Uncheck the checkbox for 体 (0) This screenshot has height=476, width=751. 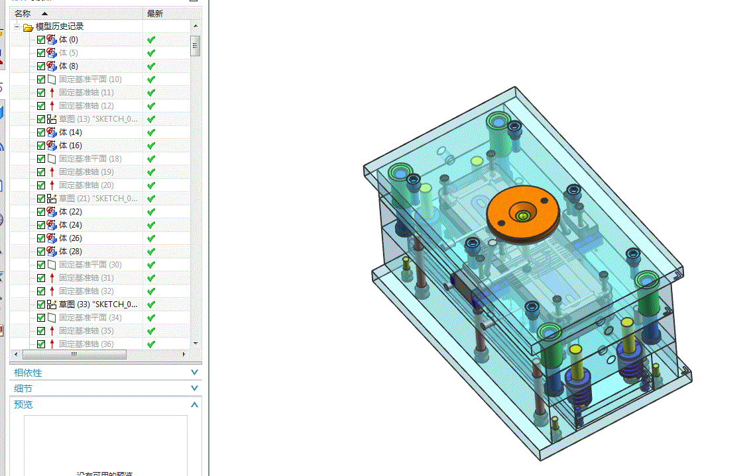pyautogui.click(x=41, y=40)
